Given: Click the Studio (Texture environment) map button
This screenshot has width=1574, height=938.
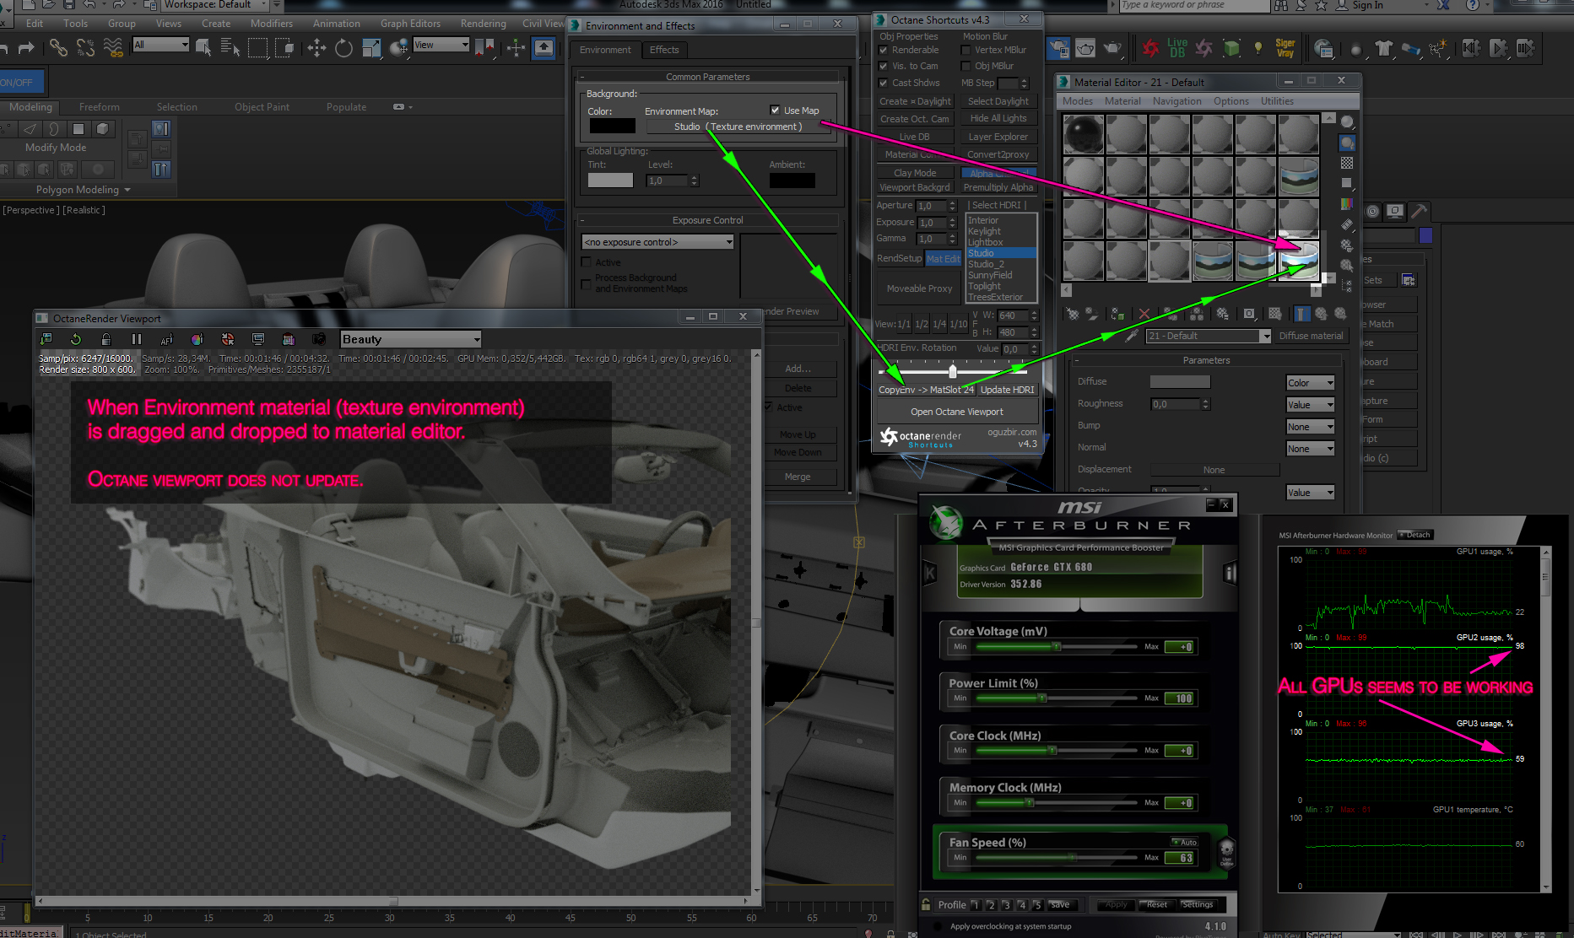Looking at the screenshot, I should 738,127.
